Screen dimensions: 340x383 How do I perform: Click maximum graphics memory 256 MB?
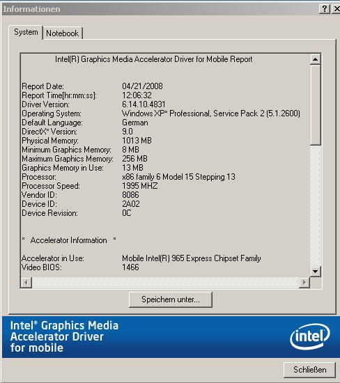(134, 159)
